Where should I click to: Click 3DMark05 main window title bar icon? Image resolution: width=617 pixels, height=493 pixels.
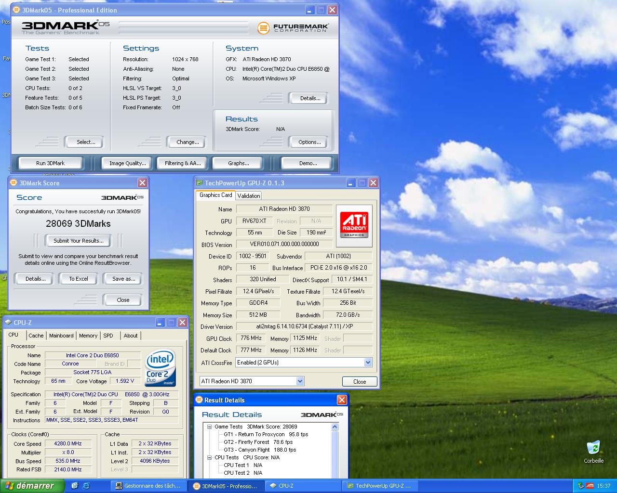16,10
